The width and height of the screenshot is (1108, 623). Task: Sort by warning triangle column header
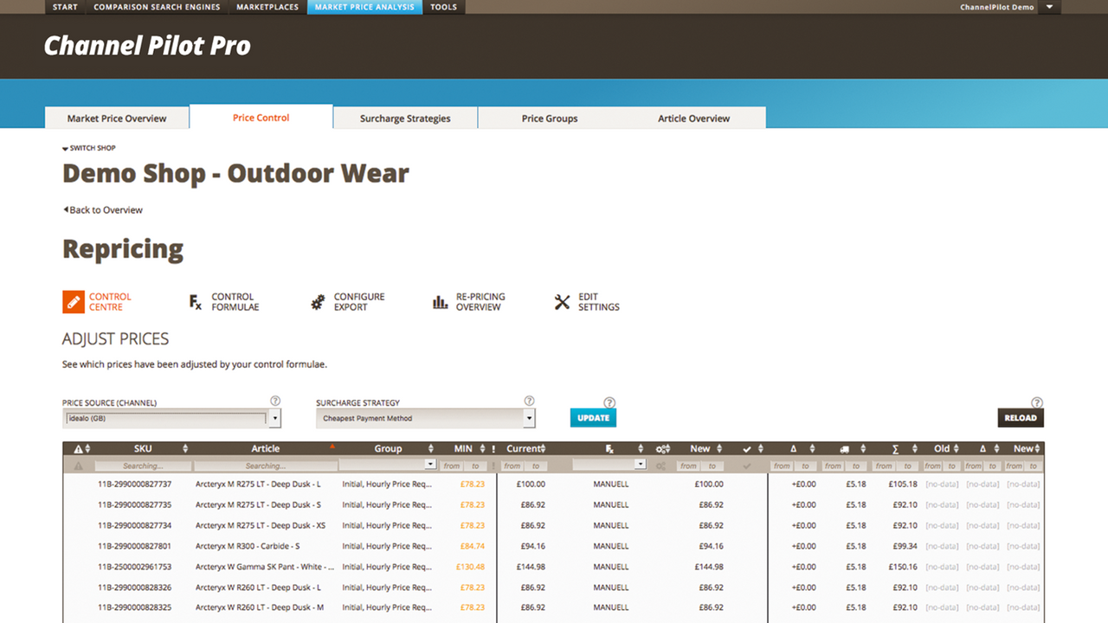79,449
